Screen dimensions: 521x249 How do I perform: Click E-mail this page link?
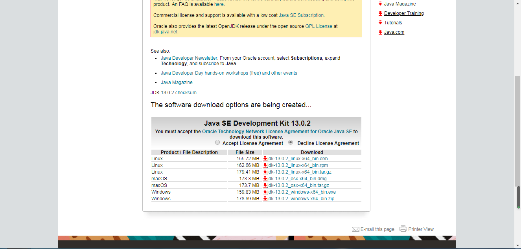point(377,229)
